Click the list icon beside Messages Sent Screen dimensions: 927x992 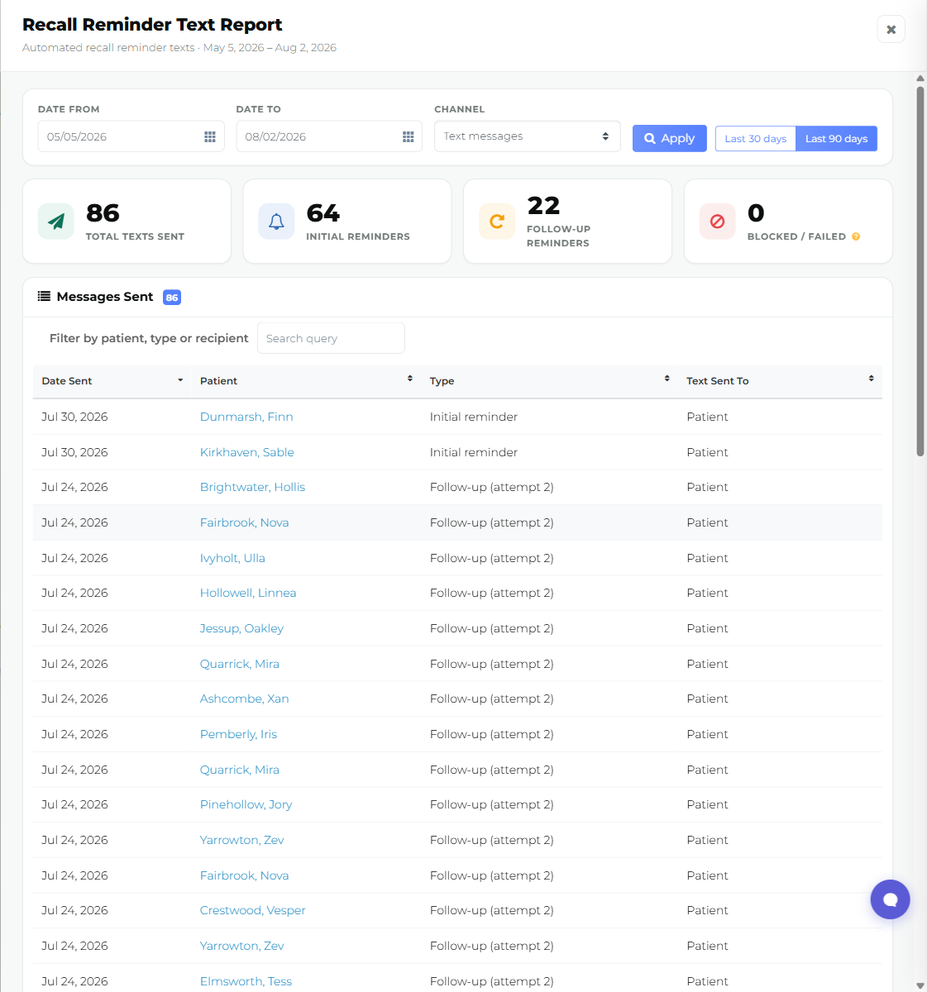point(44,297)
